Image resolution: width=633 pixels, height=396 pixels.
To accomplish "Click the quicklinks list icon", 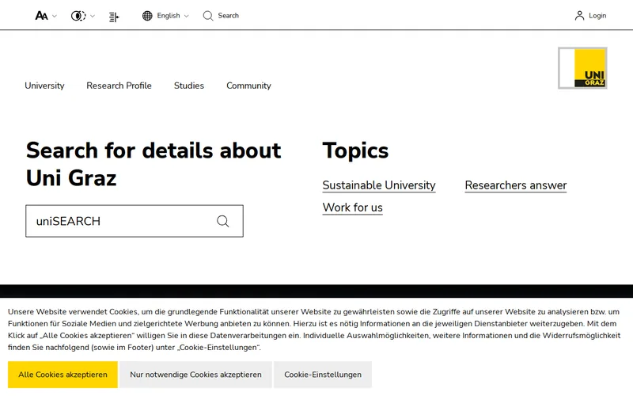I will pyautogui.click(x=114, y=17).
